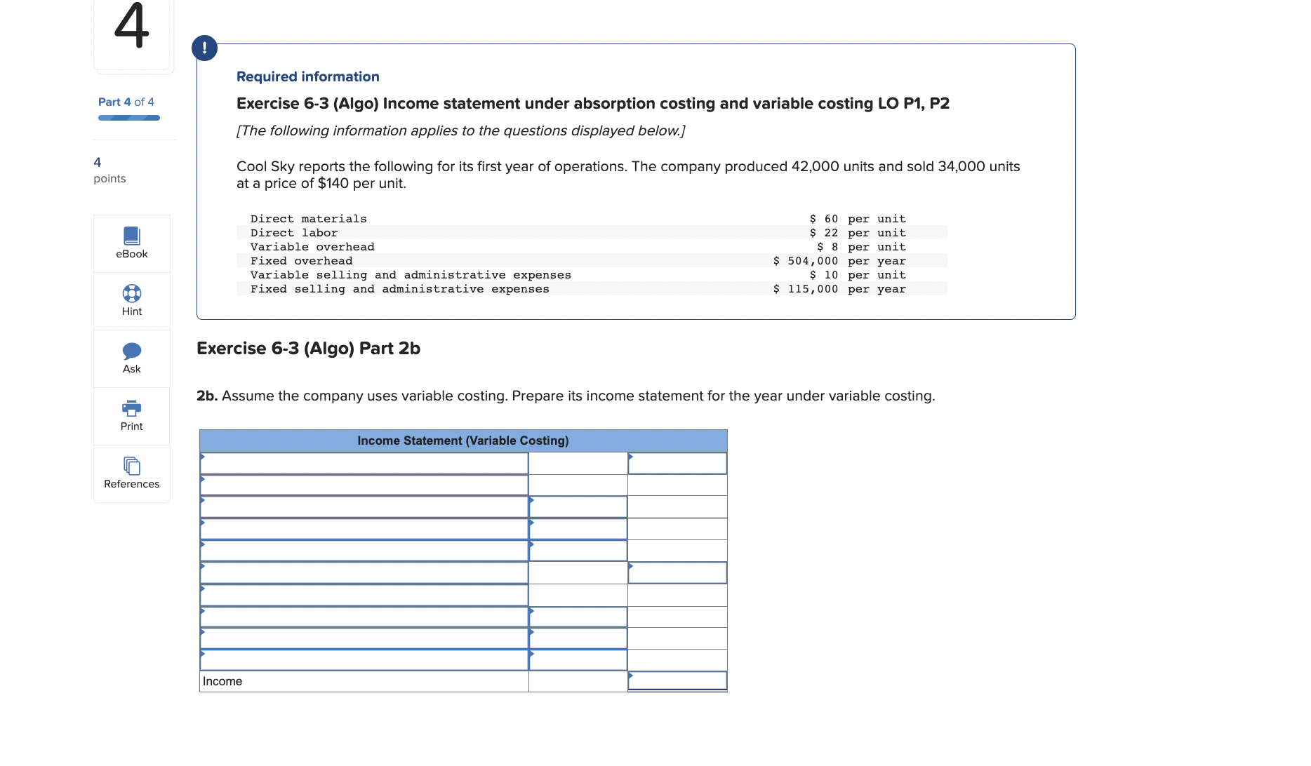1311x766 pixels.
Task: Click fourth row middle-column amount field
Action: tap(578, 529)
